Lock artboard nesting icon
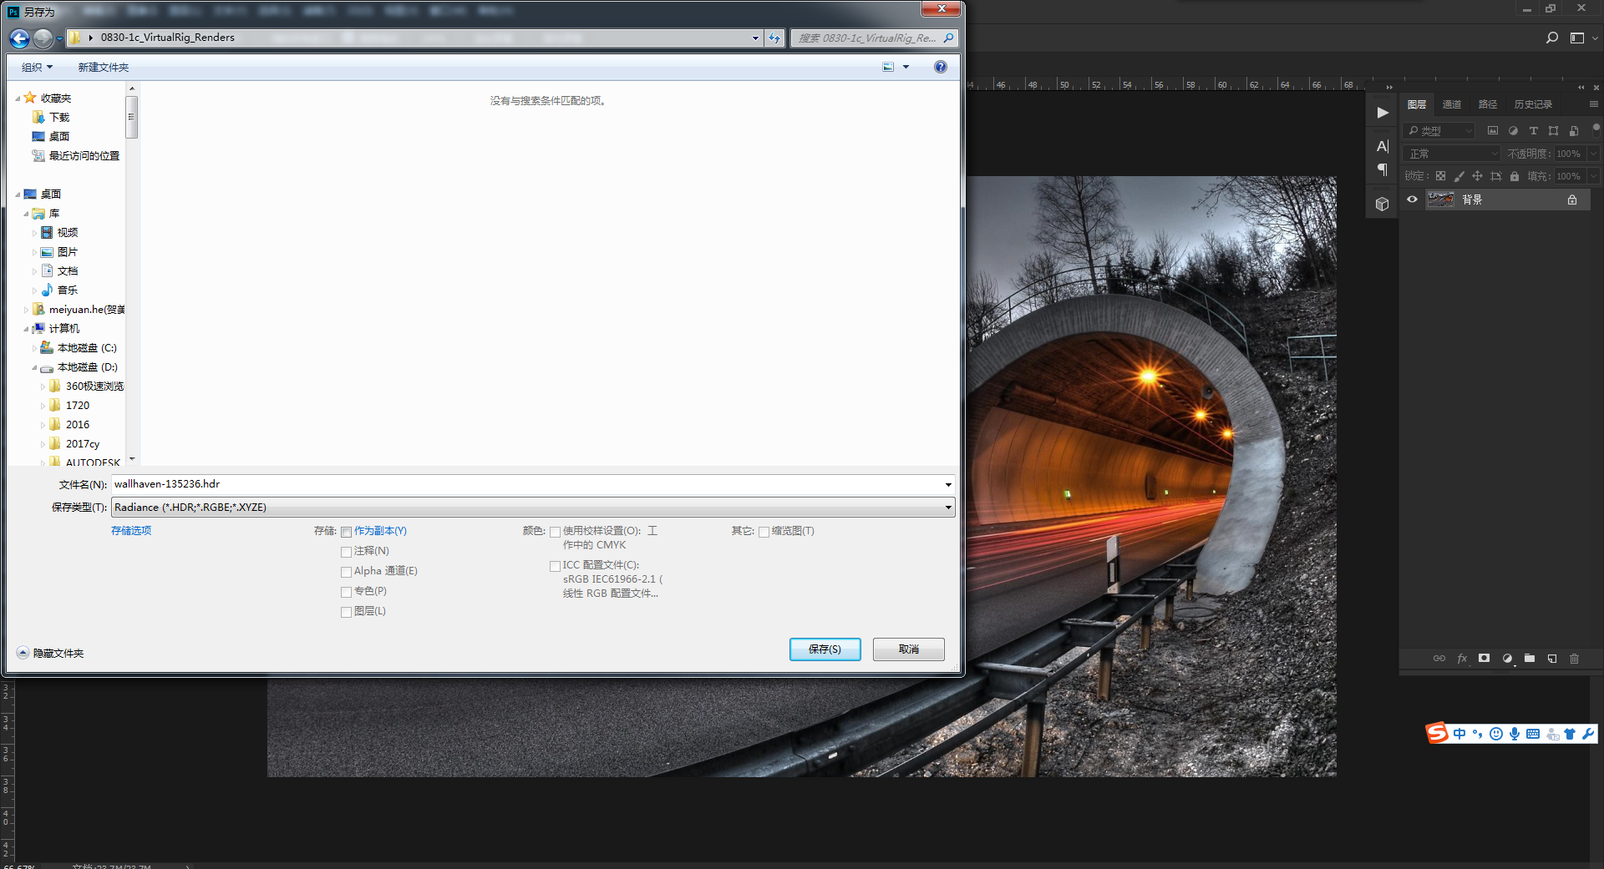Viewport: 1604px width, 869px height. 1496,176
